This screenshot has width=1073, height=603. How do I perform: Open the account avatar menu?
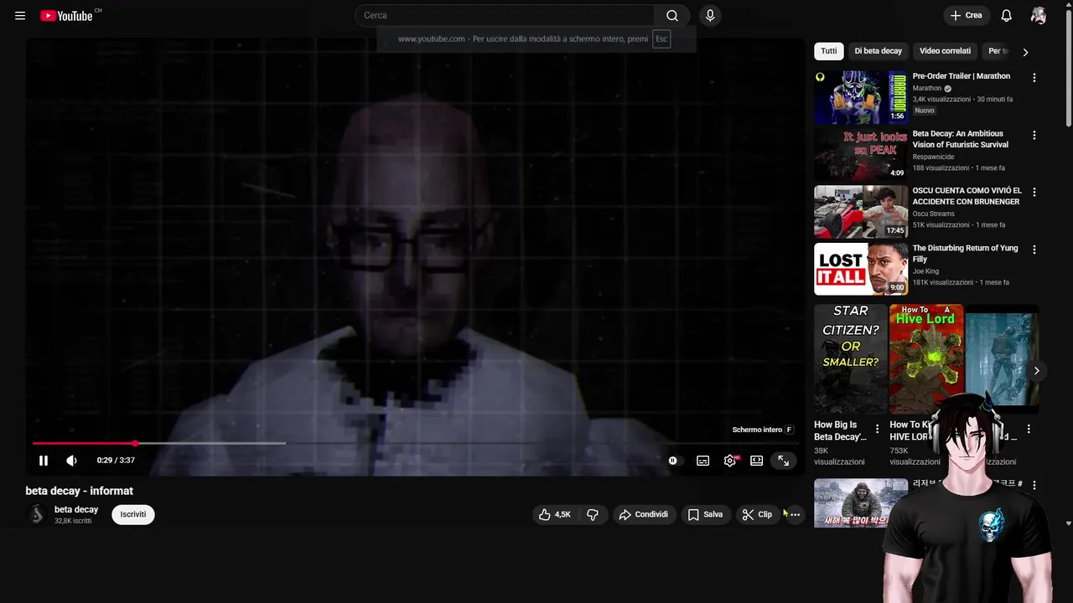1039,15
